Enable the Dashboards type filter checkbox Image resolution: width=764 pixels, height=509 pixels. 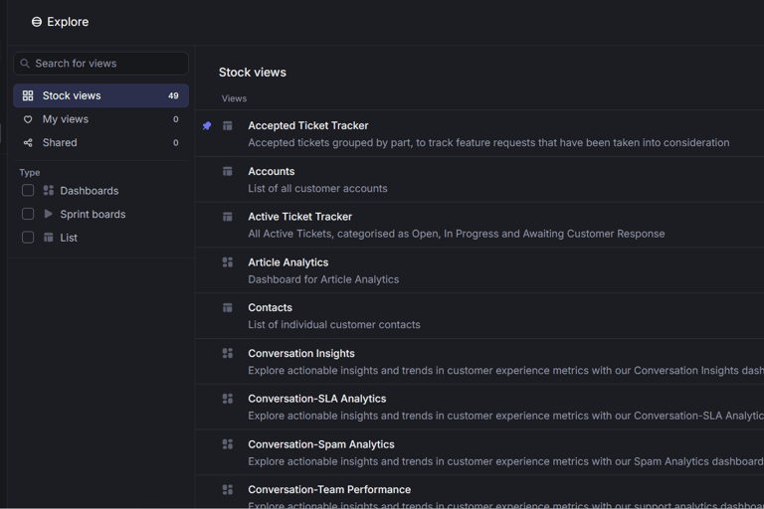(x=28, y=191)
